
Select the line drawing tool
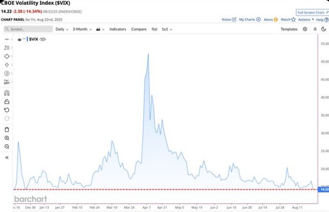[7, 39]
